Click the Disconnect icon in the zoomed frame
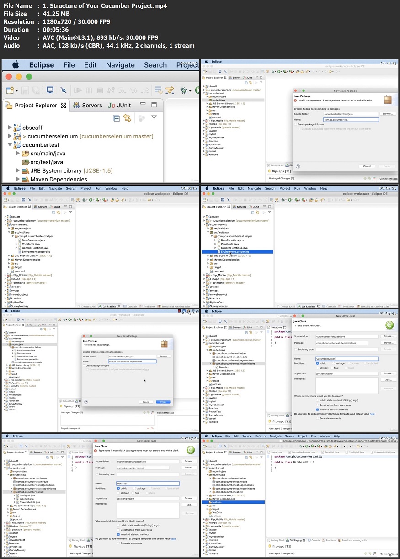Image resolution: width=400 pixels, height=559 pixels. (111, 90)
